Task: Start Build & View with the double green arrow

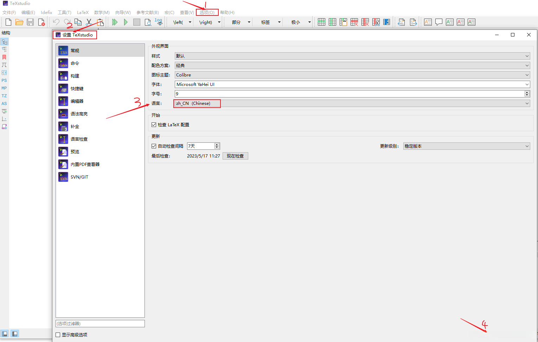Action: click(x=115, y=22)
